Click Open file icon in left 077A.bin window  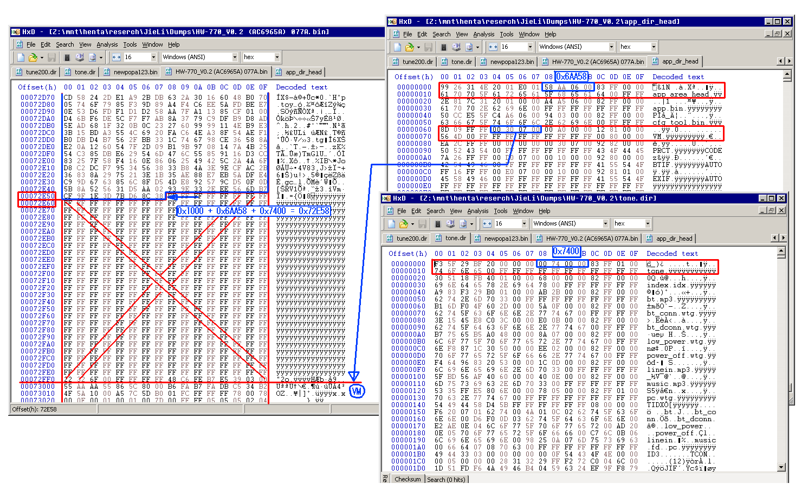(x=33, y=57)
